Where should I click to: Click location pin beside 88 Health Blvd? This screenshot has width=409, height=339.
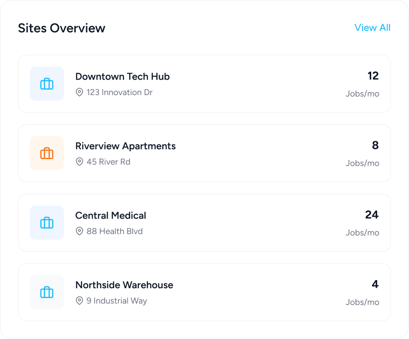click(x=79, y=231)
